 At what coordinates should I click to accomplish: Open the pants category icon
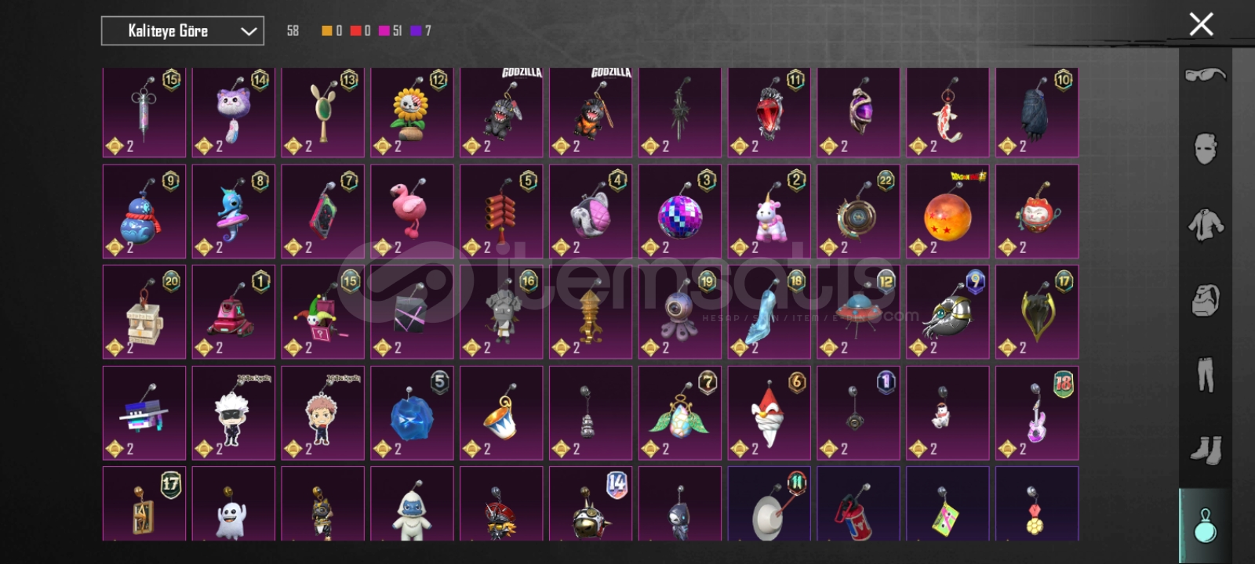1206,374
